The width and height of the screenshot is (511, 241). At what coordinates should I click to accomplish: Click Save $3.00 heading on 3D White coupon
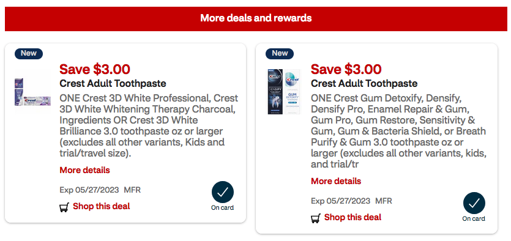(x=95, y=69)
